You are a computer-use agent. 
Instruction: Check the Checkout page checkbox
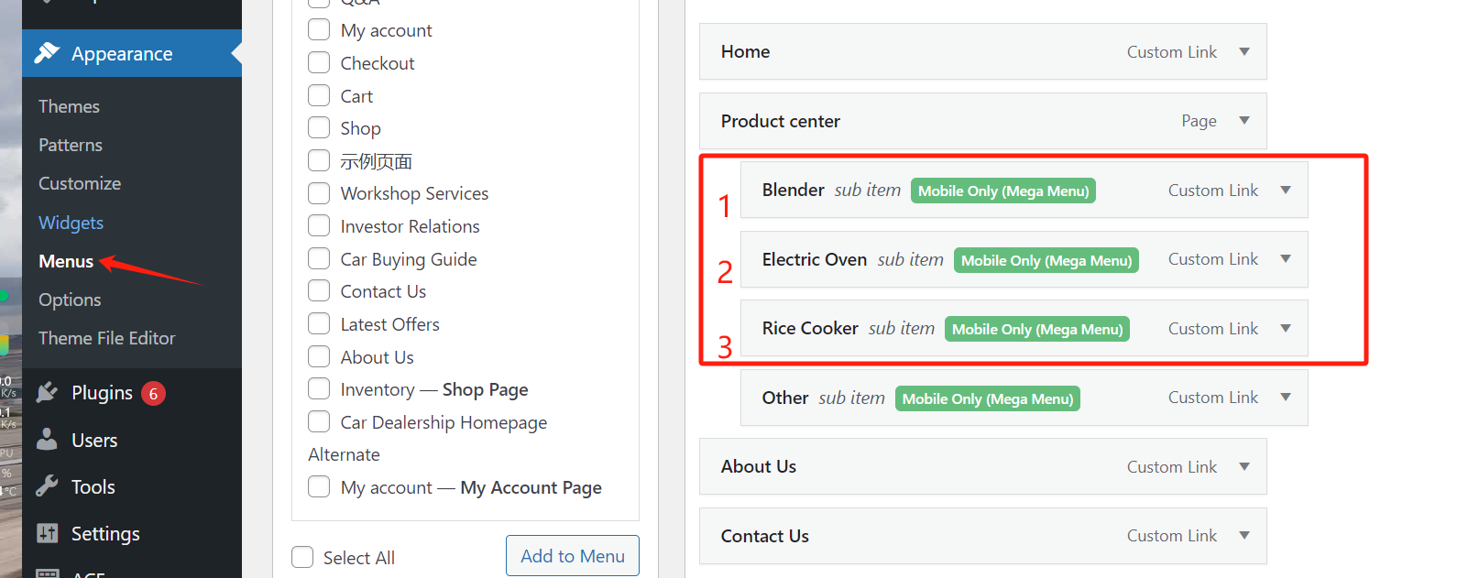pos(319,62)
